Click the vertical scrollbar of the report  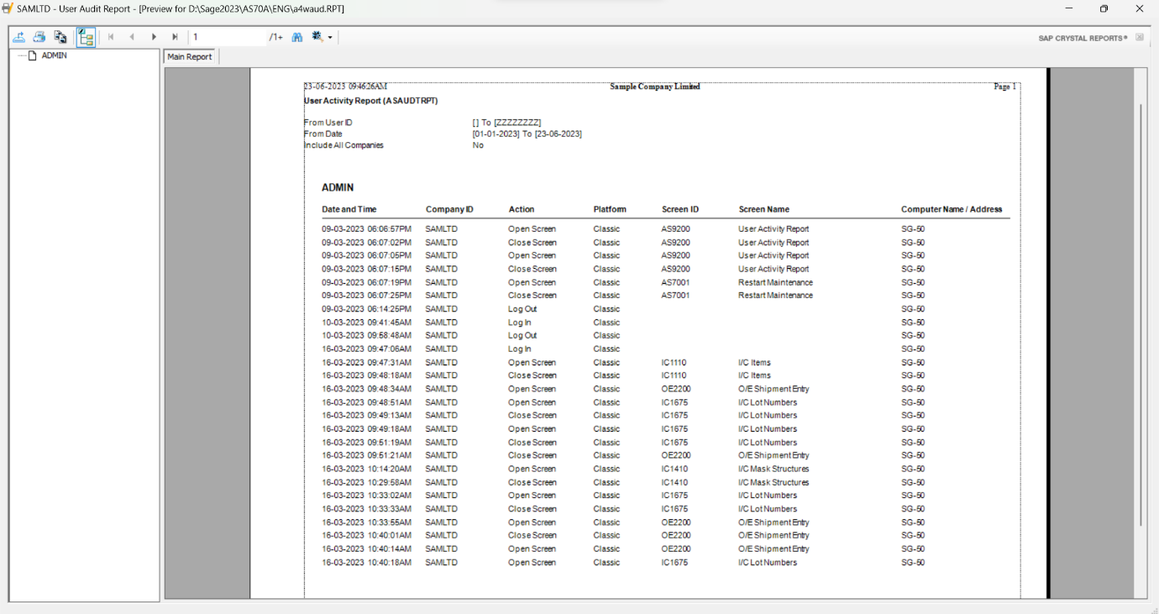(1140, 315)
